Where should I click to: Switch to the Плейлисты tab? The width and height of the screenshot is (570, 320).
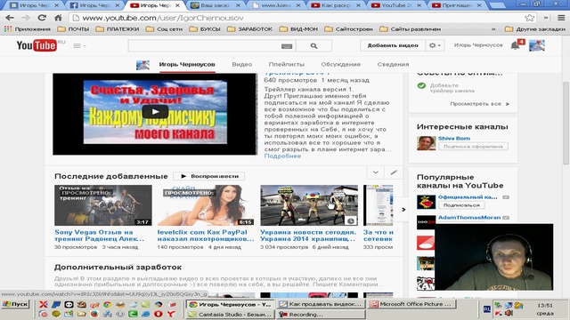tap(287, 64)
